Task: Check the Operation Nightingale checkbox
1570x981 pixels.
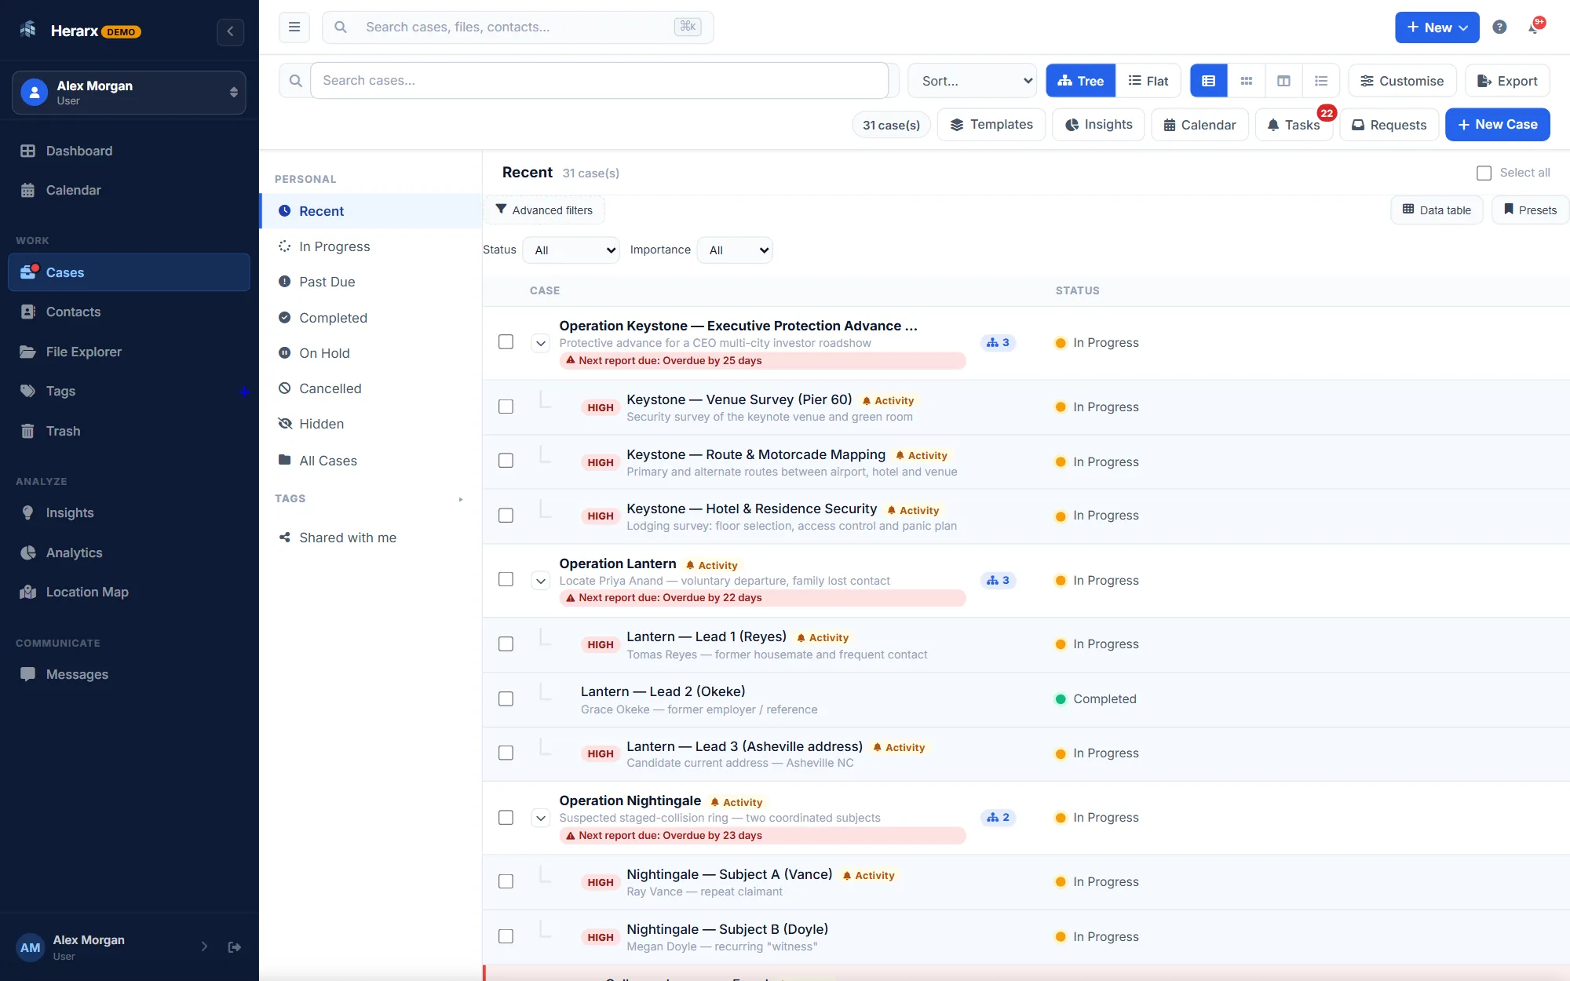Action: [x=506, y=818]
